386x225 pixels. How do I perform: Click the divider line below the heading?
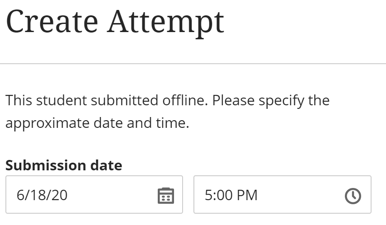coord(193,64)
